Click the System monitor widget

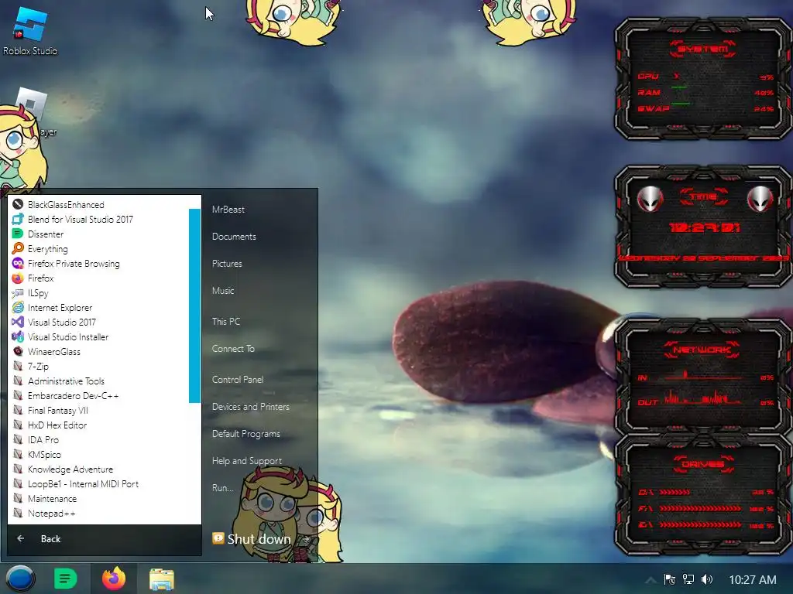tap(703, 78)
